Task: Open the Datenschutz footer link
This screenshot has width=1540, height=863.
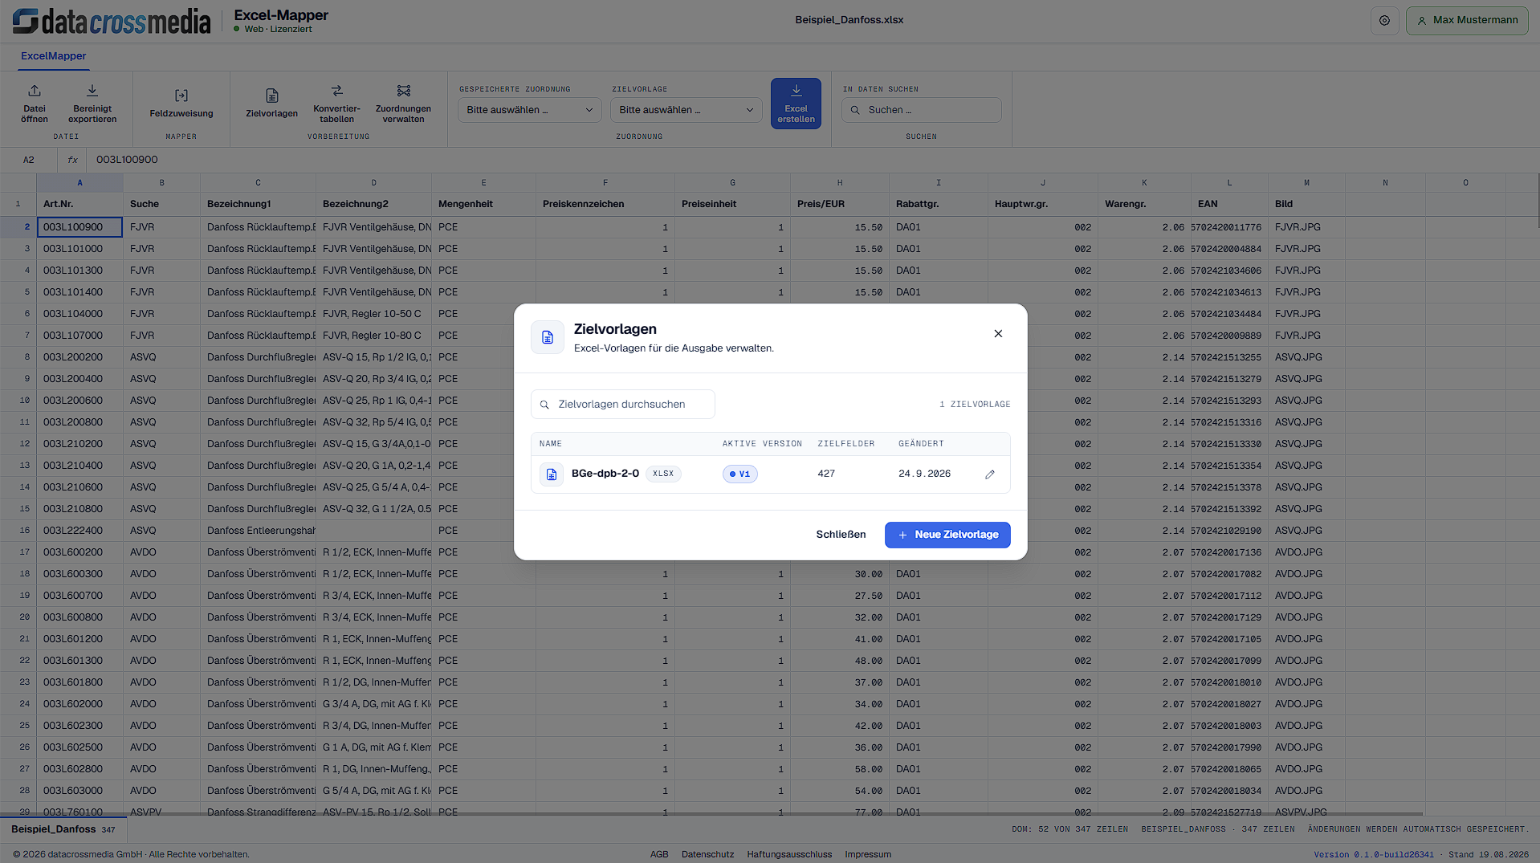Action: pyautogui.click(x=707, y=854)
